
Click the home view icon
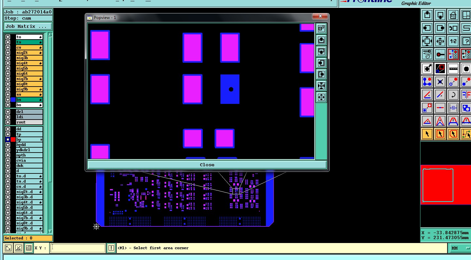453,15
